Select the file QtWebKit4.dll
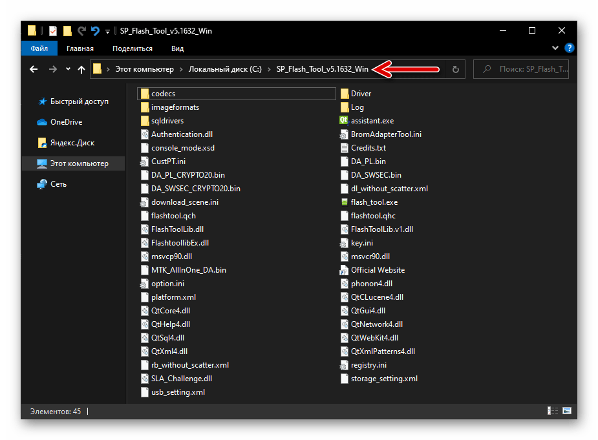Viewport: 598px width, 440px height. tap(369, 338)
